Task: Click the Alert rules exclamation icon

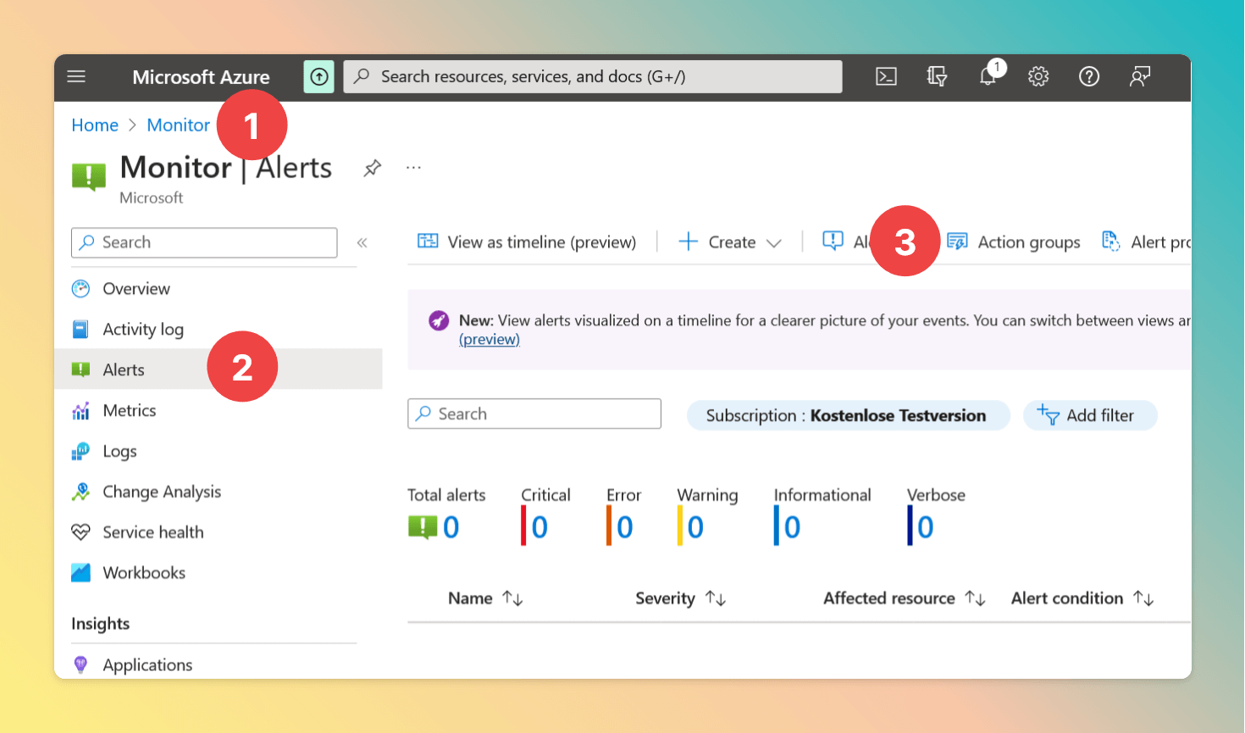Action: pos(833,242)
